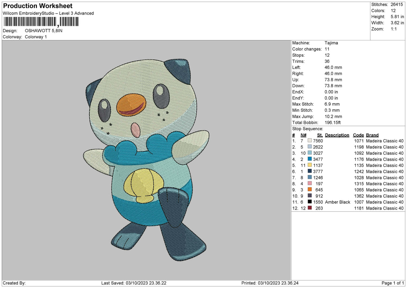Click the Amber Black description text
407x288 pixels.
337,202
